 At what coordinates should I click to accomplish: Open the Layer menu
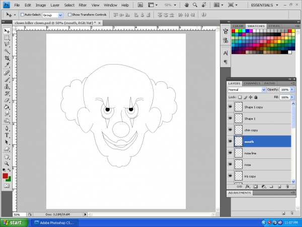55,5
